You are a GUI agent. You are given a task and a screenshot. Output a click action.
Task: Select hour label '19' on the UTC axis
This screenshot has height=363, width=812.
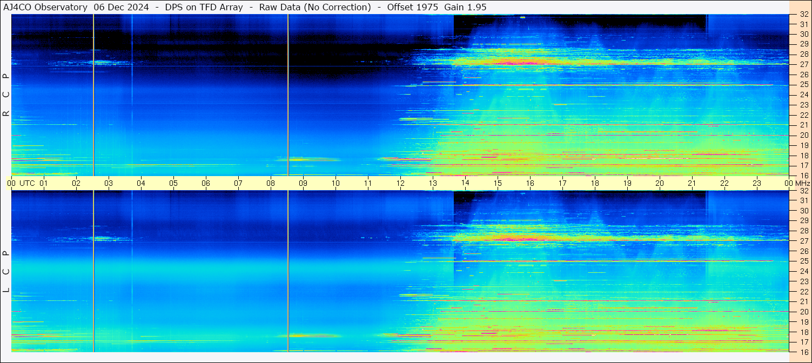[627, 183]
